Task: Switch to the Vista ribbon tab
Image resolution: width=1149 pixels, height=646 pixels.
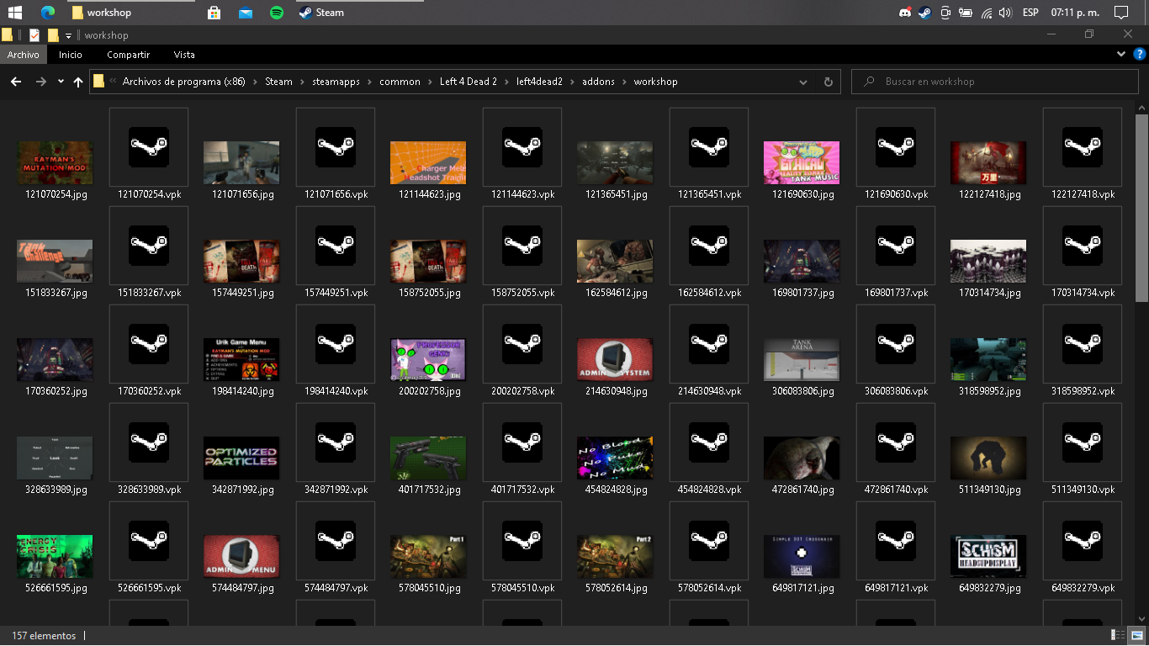Action: 184,55
